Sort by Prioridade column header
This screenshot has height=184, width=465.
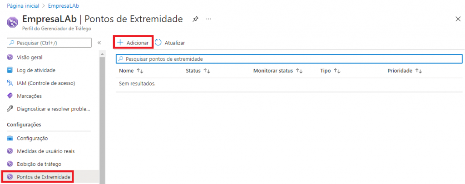(405, 71)
